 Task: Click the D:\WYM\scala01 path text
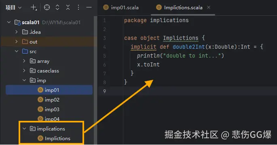(61, 22)
